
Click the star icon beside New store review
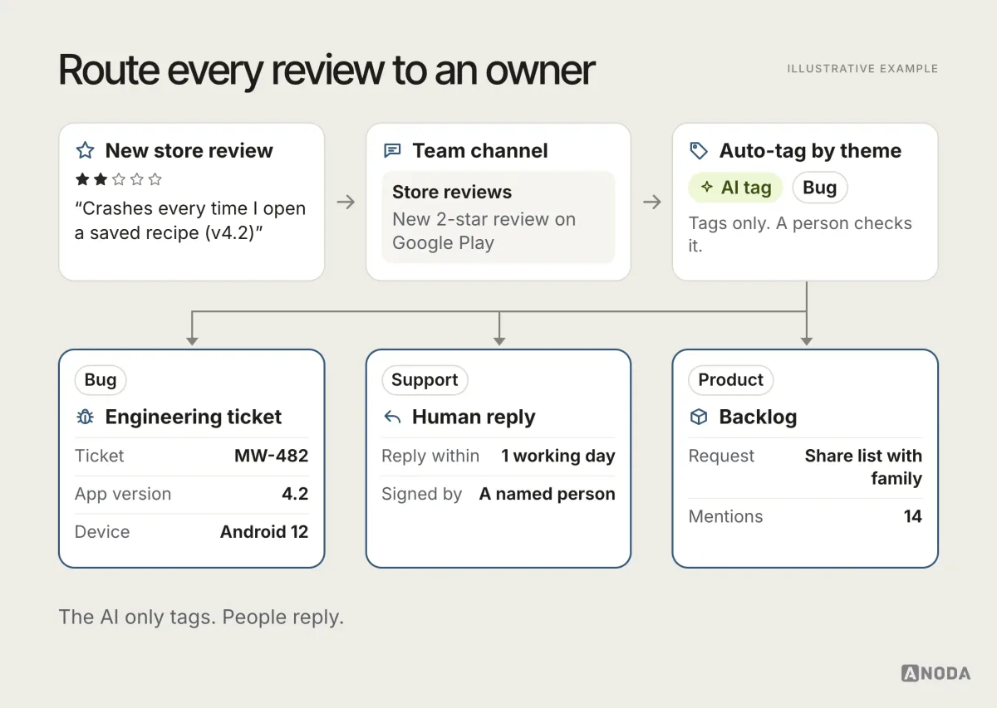click(85, 150)
